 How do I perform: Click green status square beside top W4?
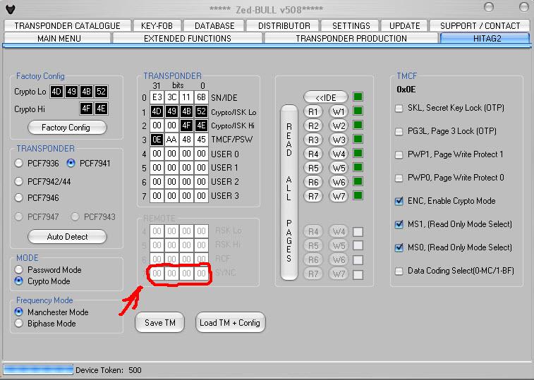tap(358, 153)
